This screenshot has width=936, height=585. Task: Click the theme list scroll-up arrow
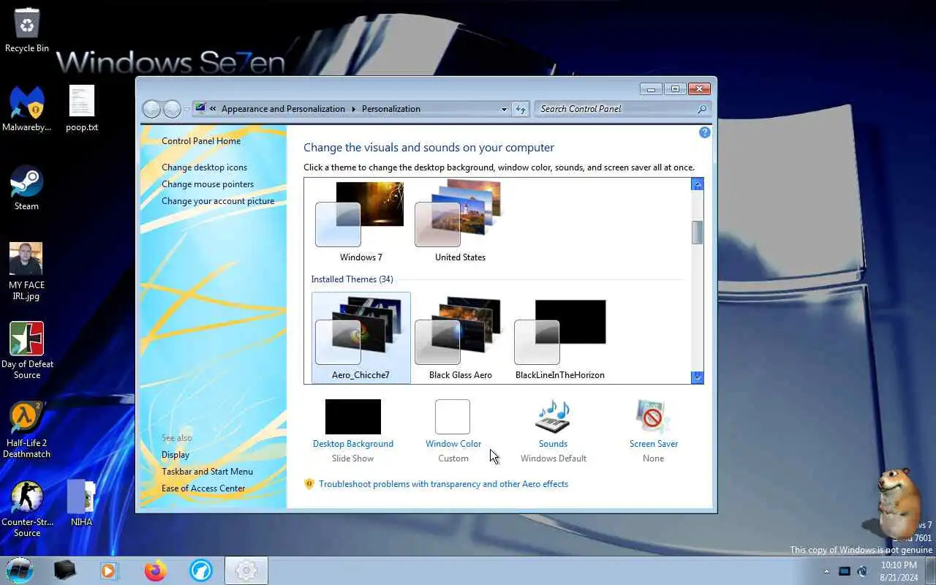698,184
